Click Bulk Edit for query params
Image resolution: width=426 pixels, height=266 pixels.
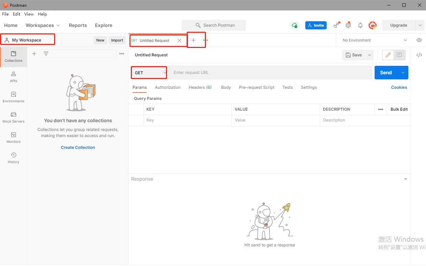[x=399, y=109]
